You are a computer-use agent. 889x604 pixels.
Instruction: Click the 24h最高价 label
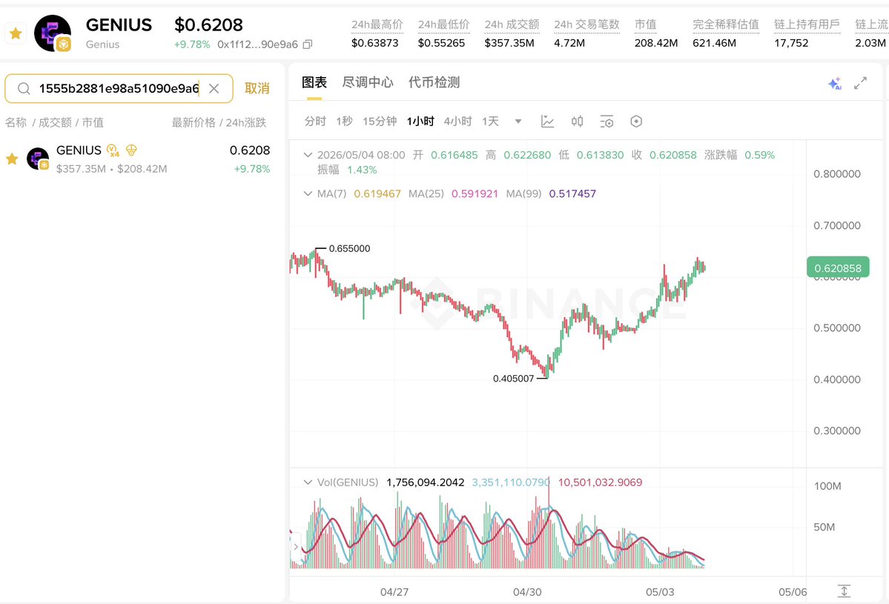377,24
